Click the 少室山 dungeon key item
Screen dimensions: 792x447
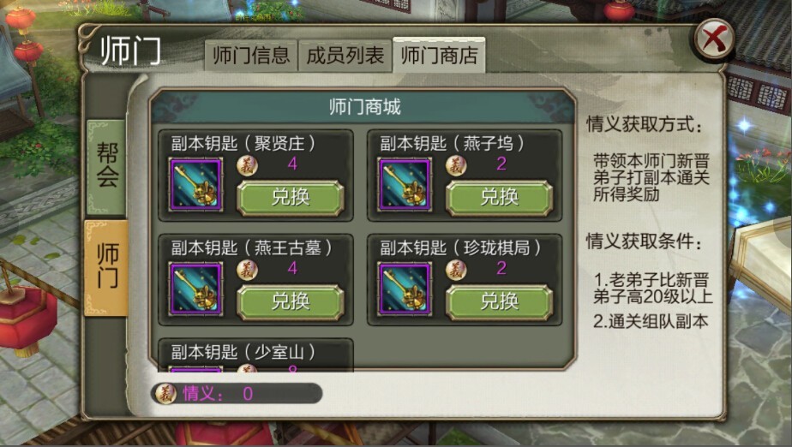255,355
